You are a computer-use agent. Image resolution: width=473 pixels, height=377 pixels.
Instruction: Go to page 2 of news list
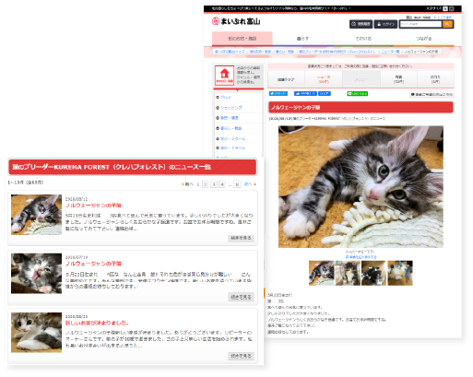tap(206, 184)
